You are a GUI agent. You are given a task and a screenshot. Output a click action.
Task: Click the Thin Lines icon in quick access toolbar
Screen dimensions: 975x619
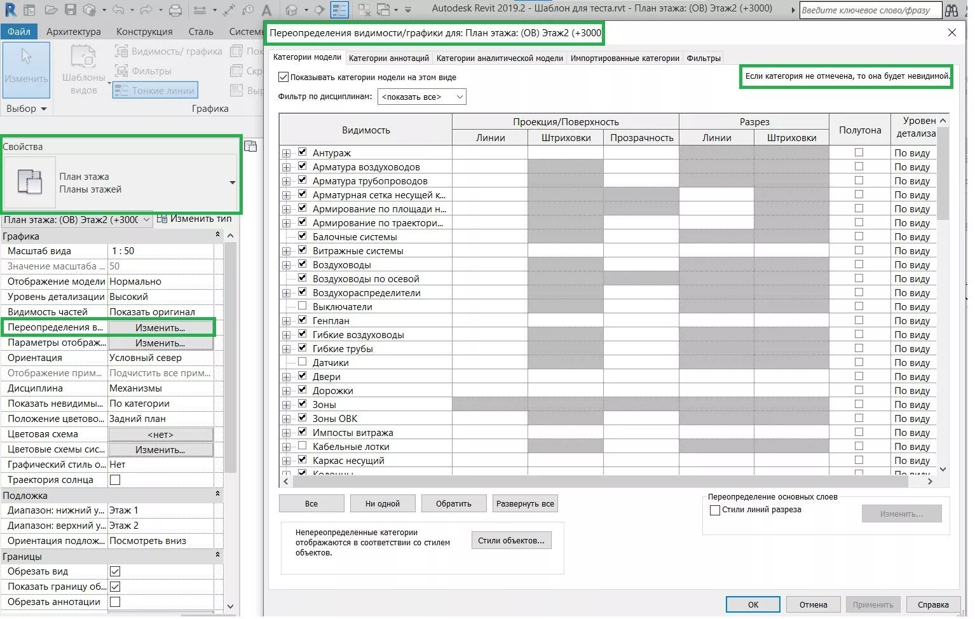[339, 10]
